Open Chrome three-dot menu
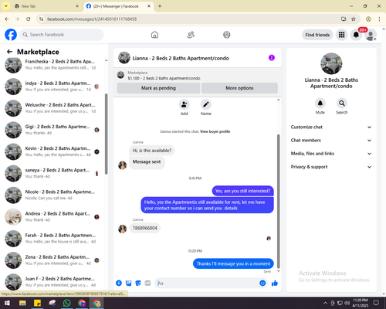Image resolution: width=386 pixels, height=309 pixels. pyautogui.click(x=379, y=19)
